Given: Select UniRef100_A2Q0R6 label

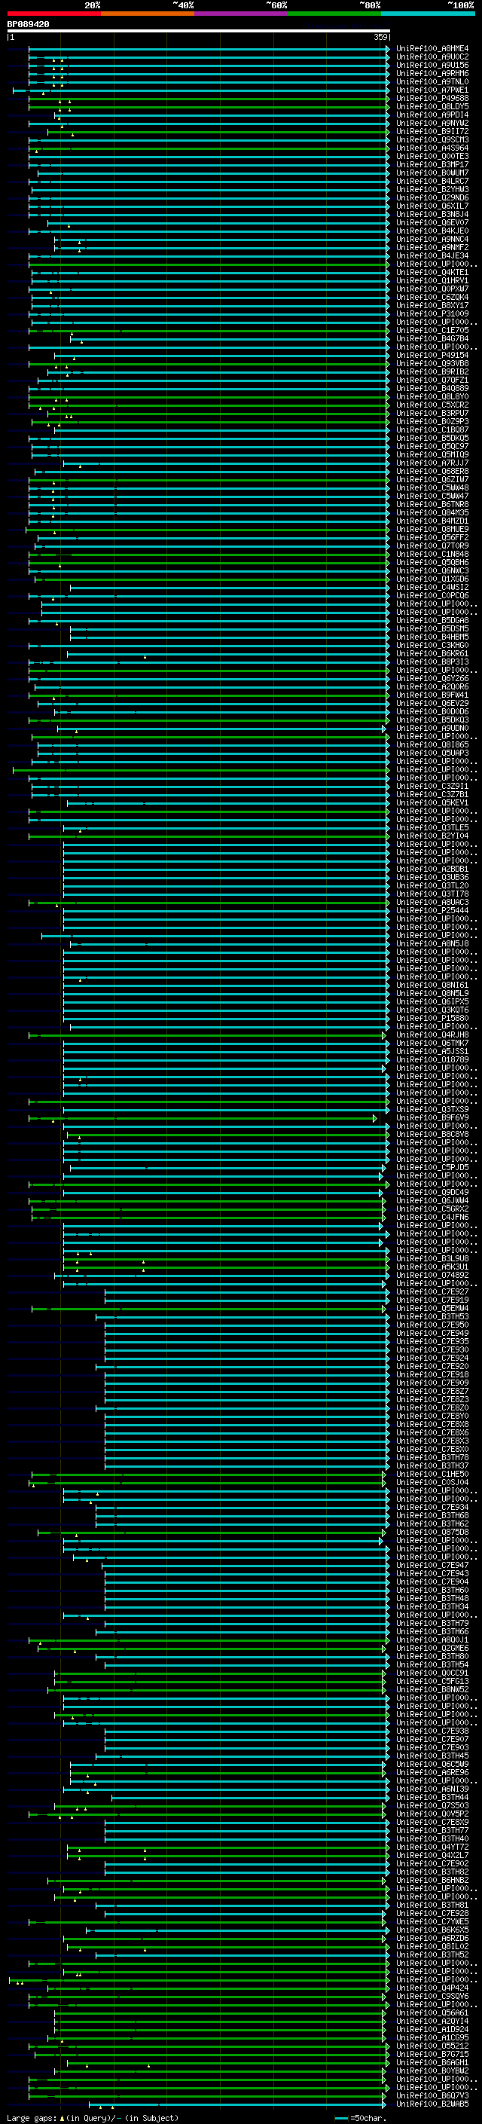Looking at the screenshot, I should 432,686.
